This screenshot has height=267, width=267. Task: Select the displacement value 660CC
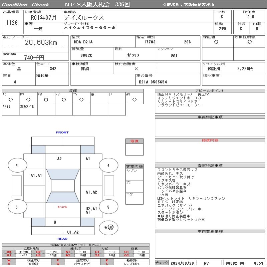pos(86,55)
